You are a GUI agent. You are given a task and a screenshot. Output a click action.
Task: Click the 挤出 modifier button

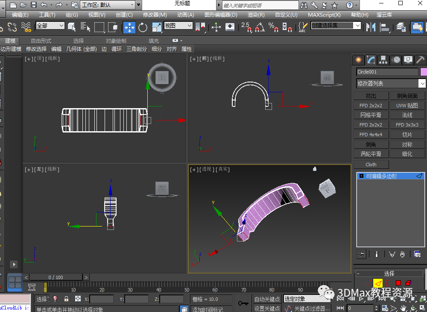371,96
